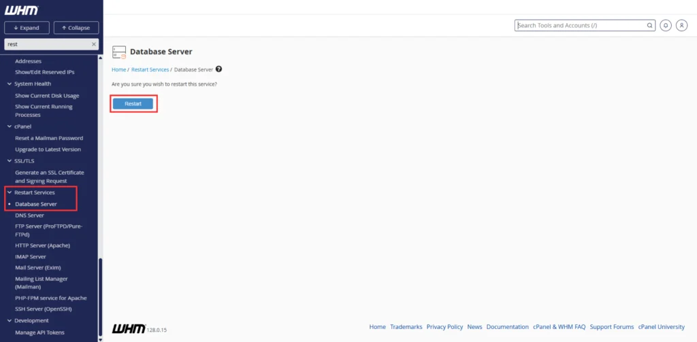Open the Trademarks footer link
This screenshot has height=342, width=697.
click(406, 327)
